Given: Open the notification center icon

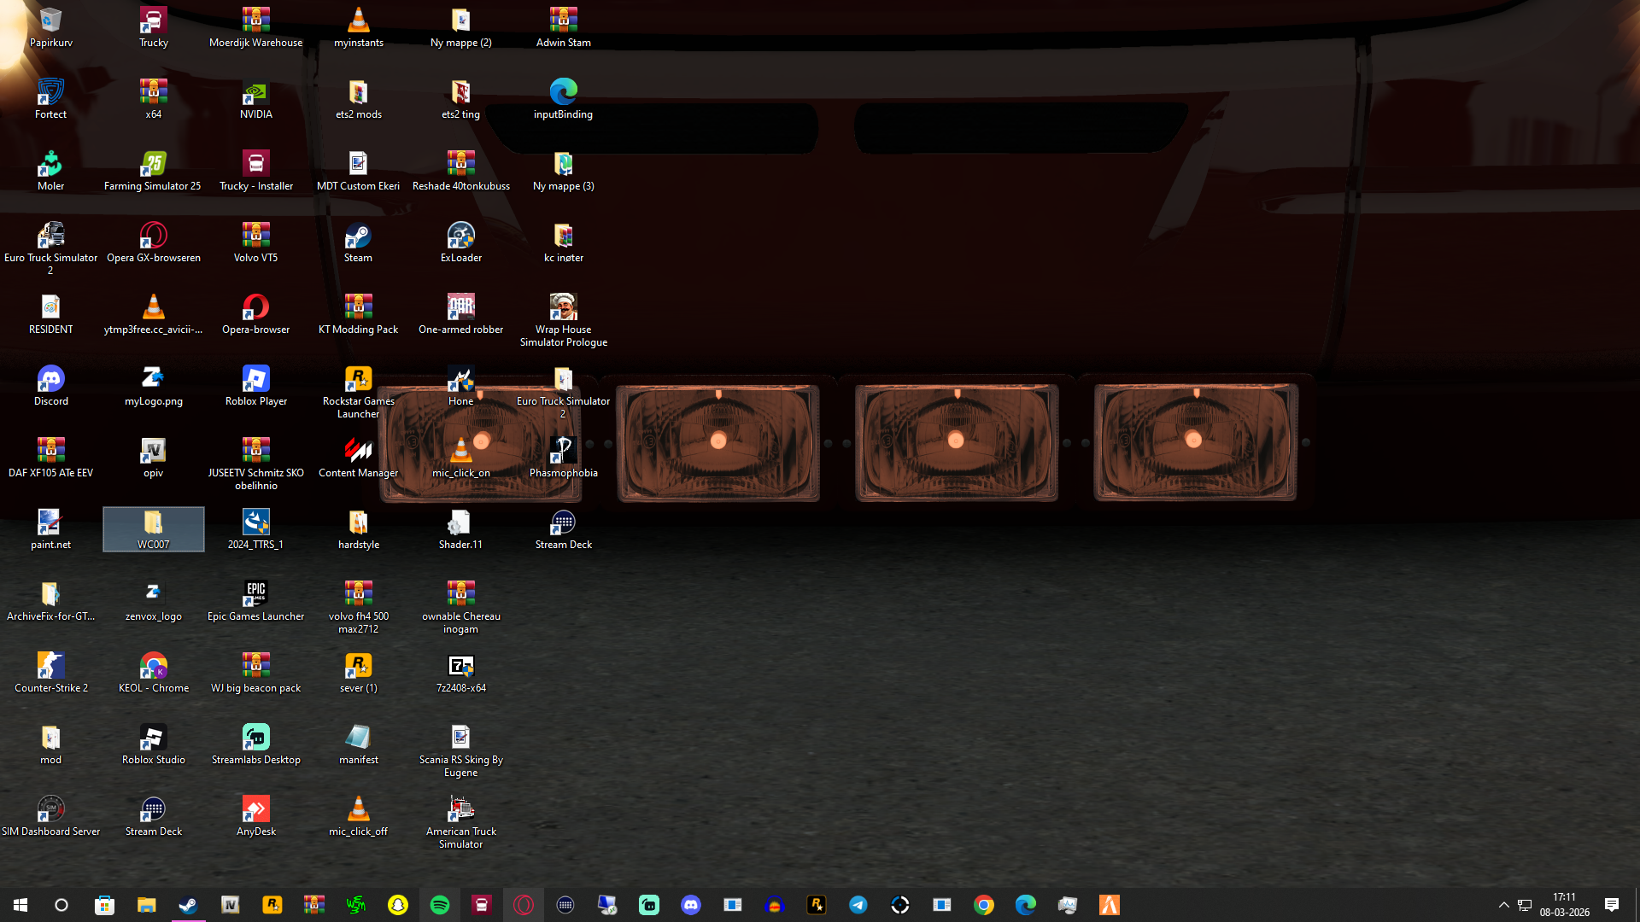Looking at the screenshot, I should [x=1612, y=905].
